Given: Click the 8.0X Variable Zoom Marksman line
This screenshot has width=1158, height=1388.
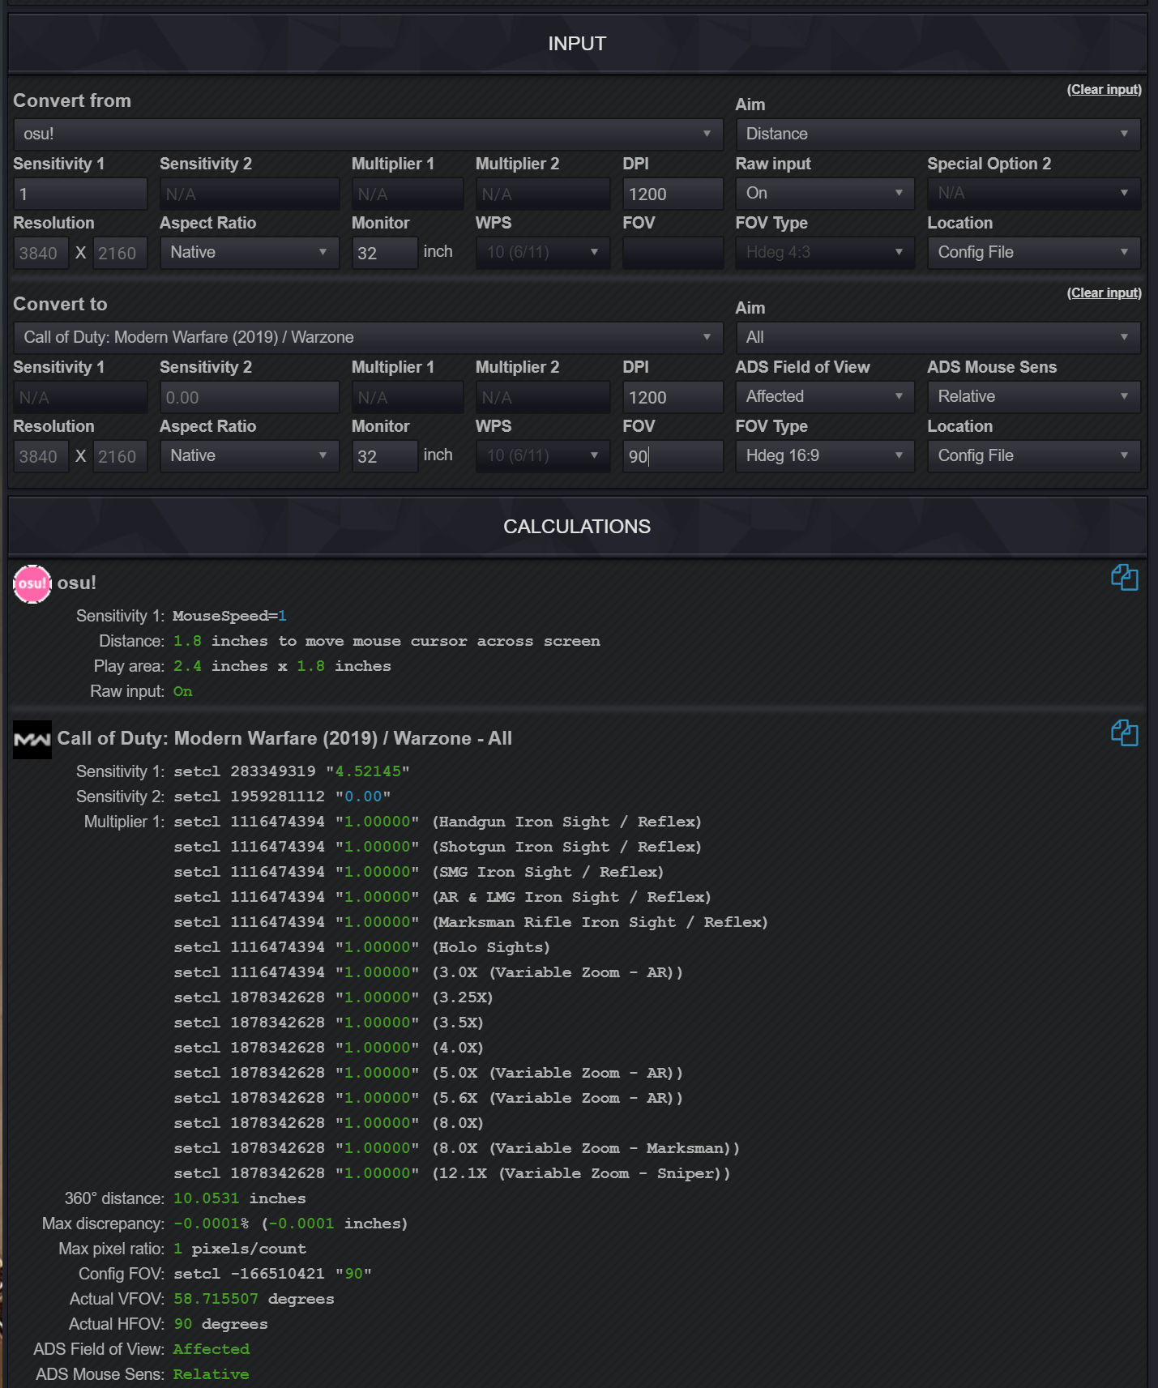Looking at the screenshot, I should point(457,1148).
